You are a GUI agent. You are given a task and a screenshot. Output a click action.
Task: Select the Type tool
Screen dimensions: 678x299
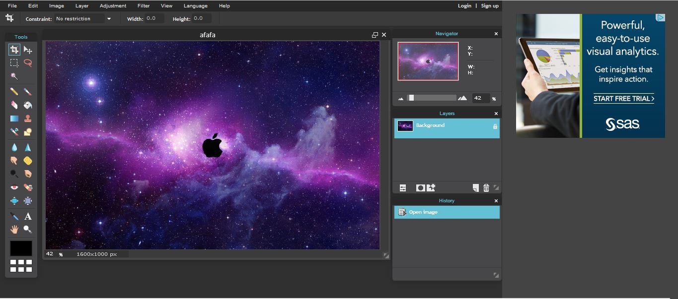pyautogui.click(x=28, y=216)
